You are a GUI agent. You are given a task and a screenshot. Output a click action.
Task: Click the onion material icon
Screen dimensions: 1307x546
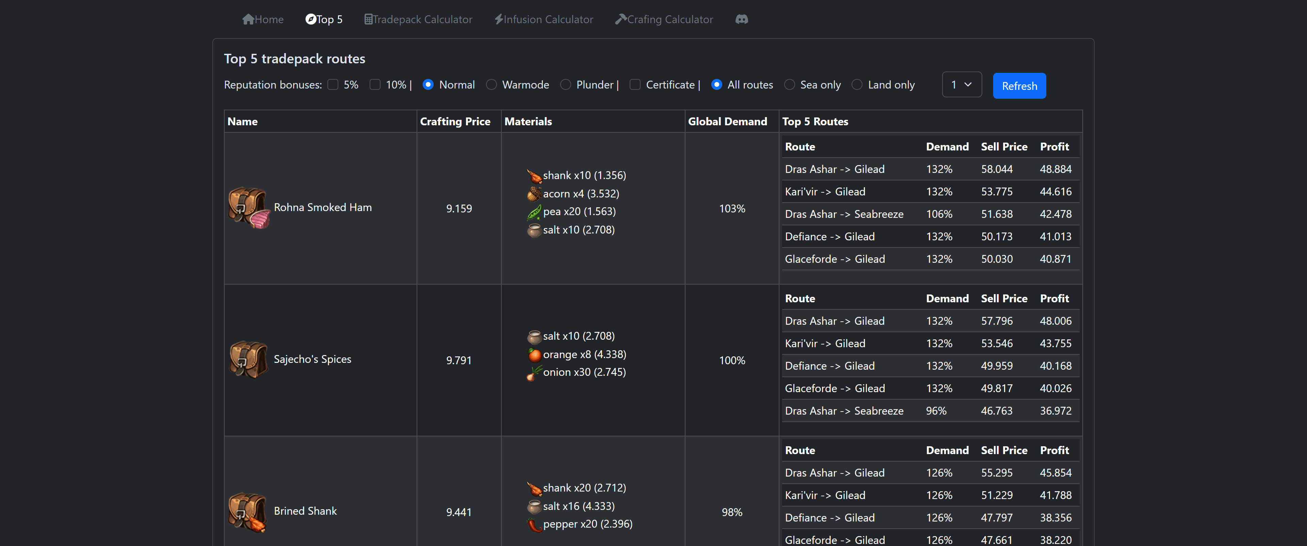click(x=534, y=373)
